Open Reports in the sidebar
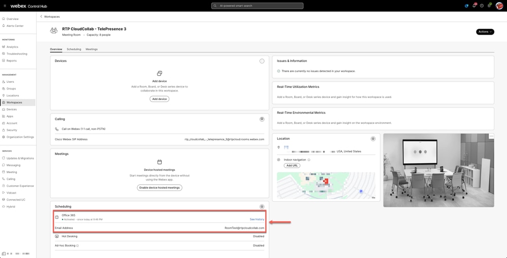The image size is (507, 258). click(x=11, y=61)
